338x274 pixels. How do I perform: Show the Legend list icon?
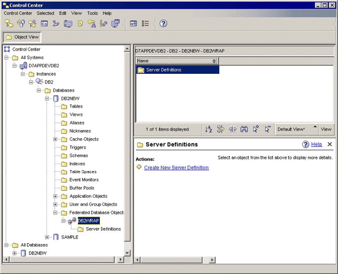pyautogui.click(x=145, y=23)
